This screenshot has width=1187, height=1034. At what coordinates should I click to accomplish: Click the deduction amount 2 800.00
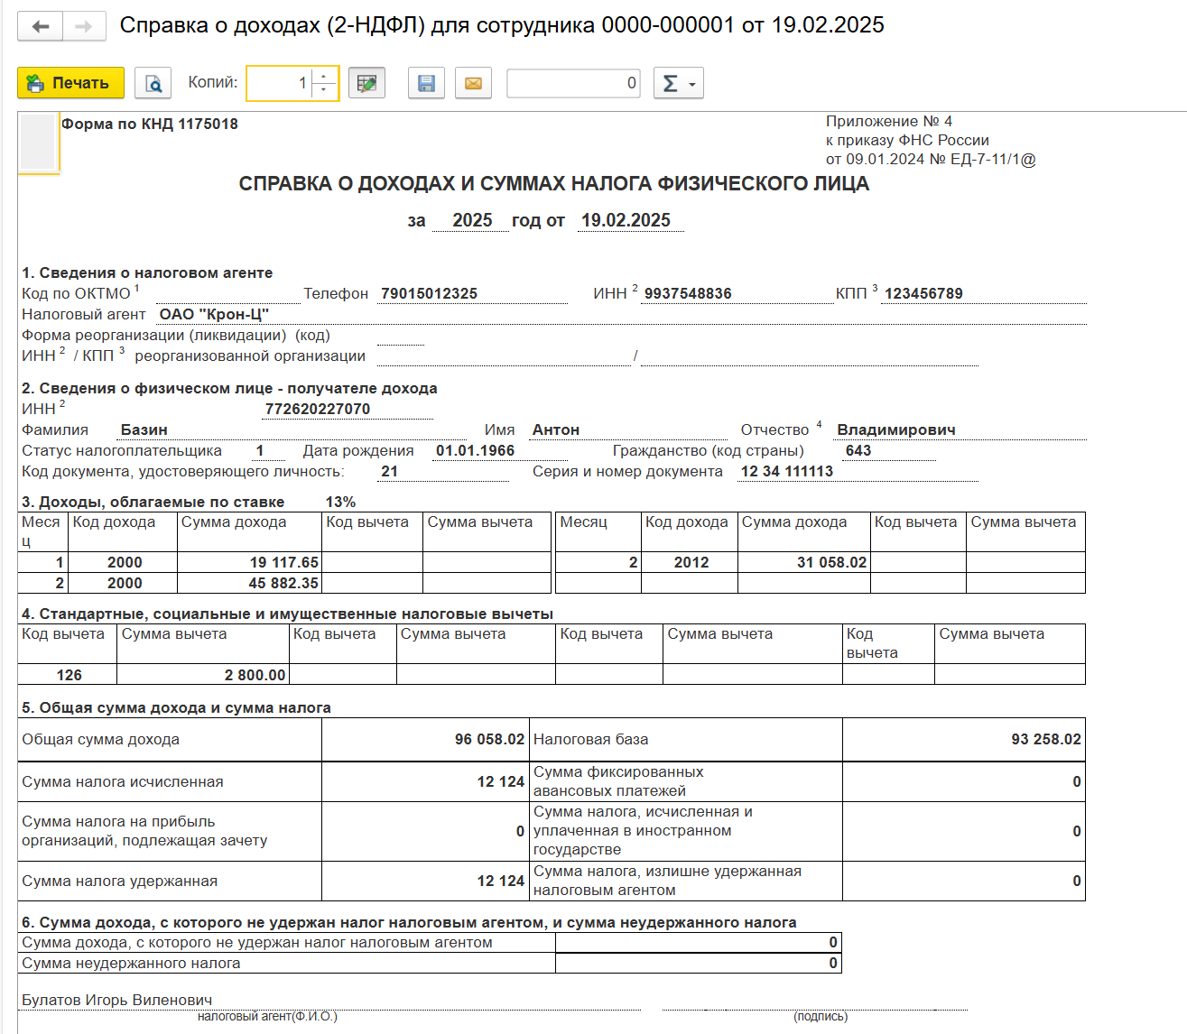coord(203,675)
